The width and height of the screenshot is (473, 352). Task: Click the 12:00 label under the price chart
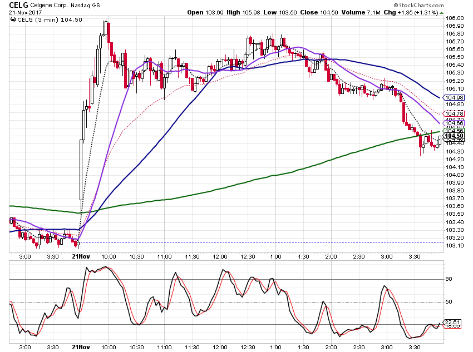[x=220, y=257]
